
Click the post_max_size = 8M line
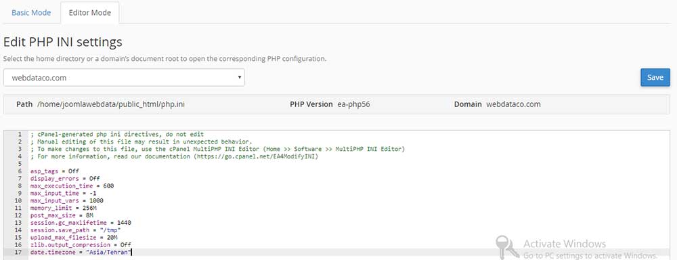pos(62,215)
